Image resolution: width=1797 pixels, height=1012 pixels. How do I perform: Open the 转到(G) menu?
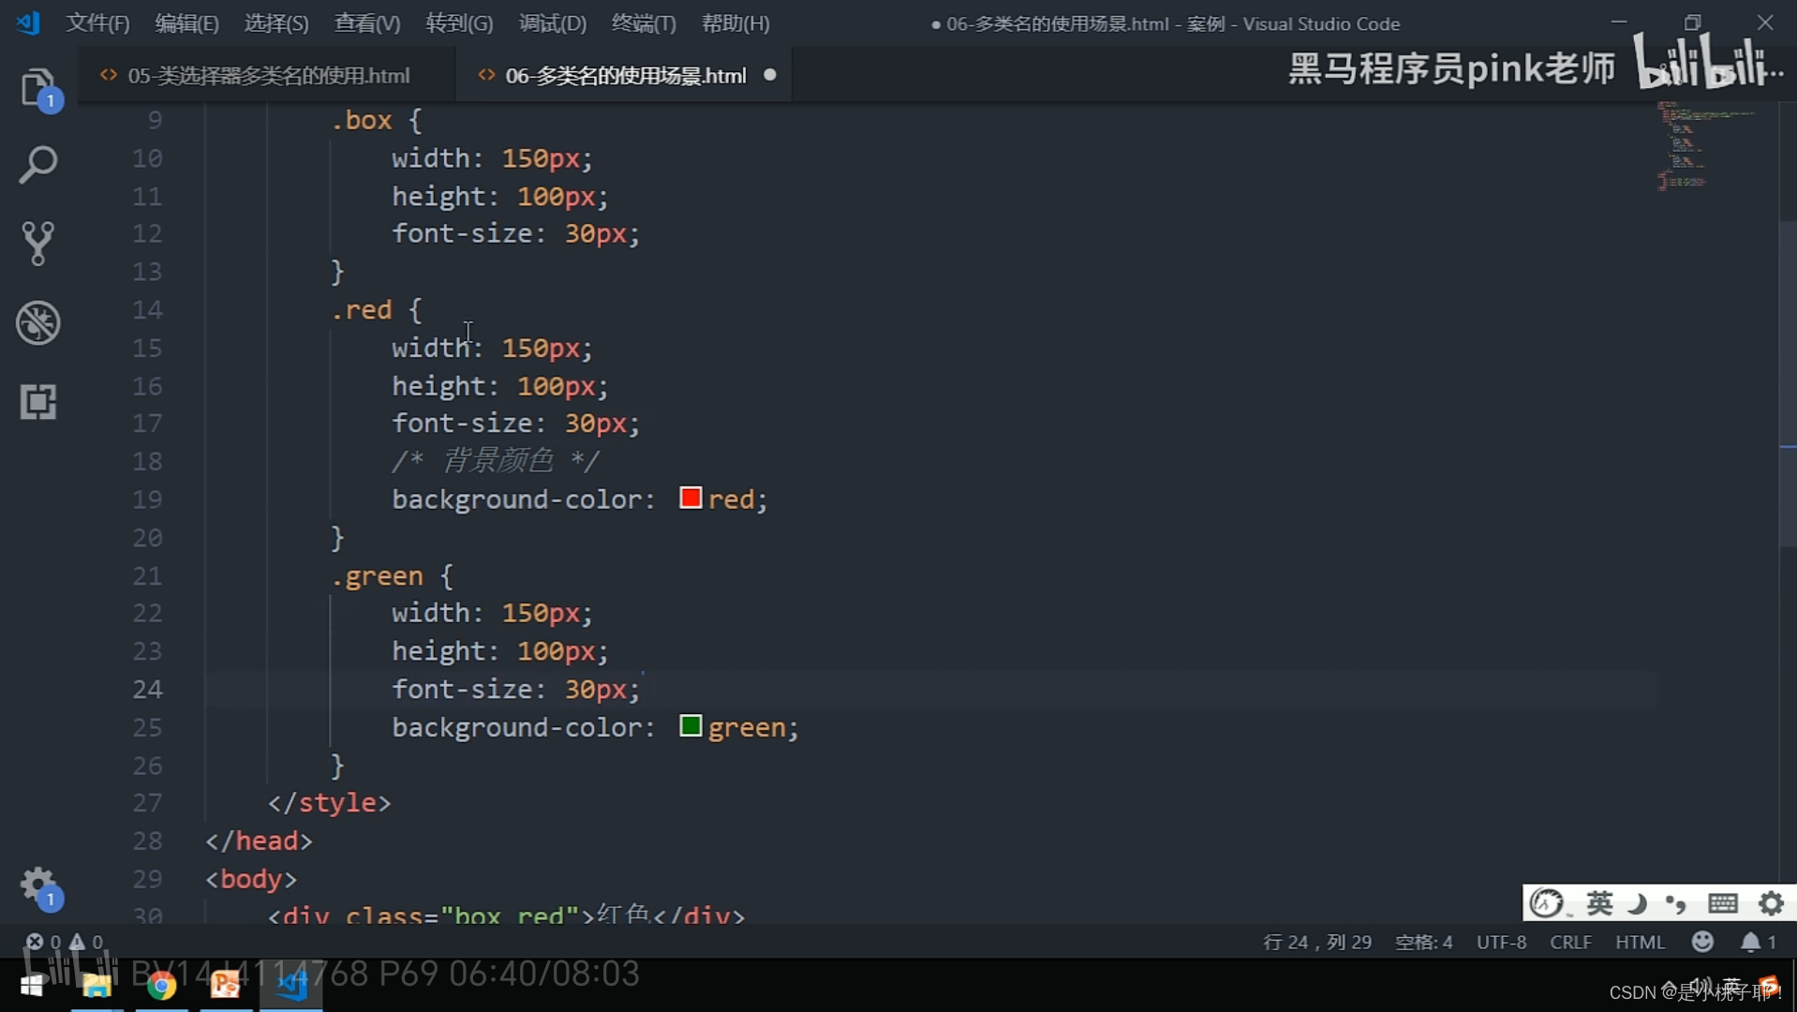pyautogui.click(x=459, y=23)
